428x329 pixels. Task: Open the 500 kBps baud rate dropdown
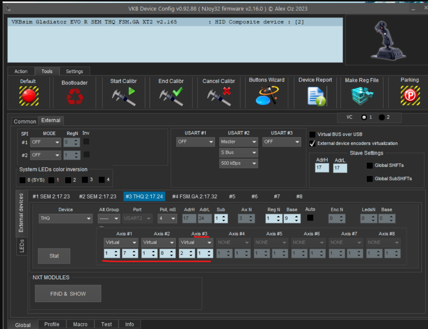coord(239,163)
